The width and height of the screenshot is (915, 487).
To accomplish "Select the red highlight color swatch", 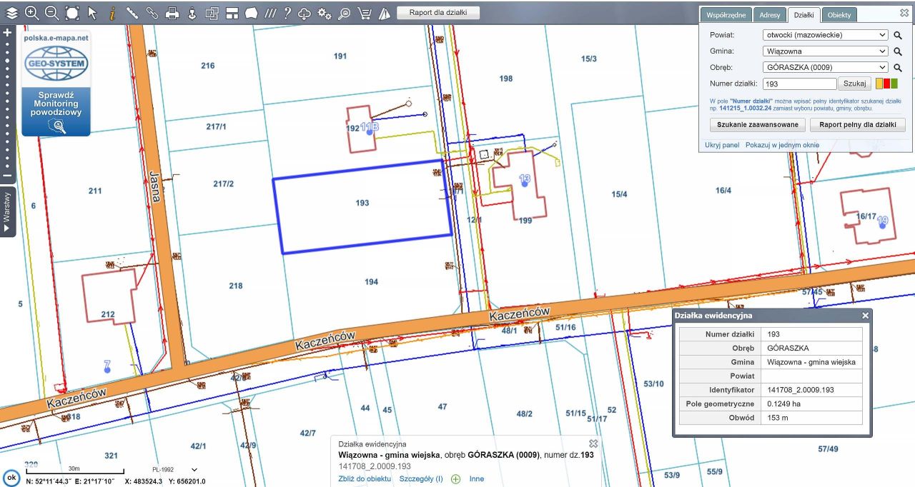I will pos(887,84).
